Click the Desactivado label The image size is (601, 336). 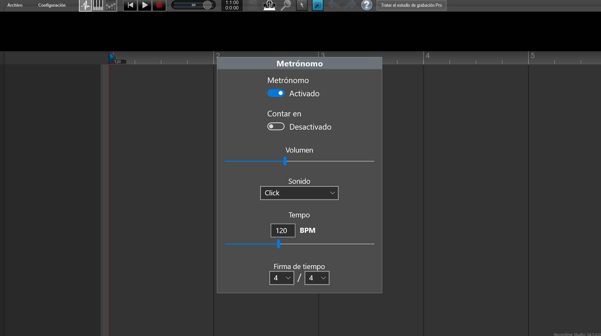point(310,127)
